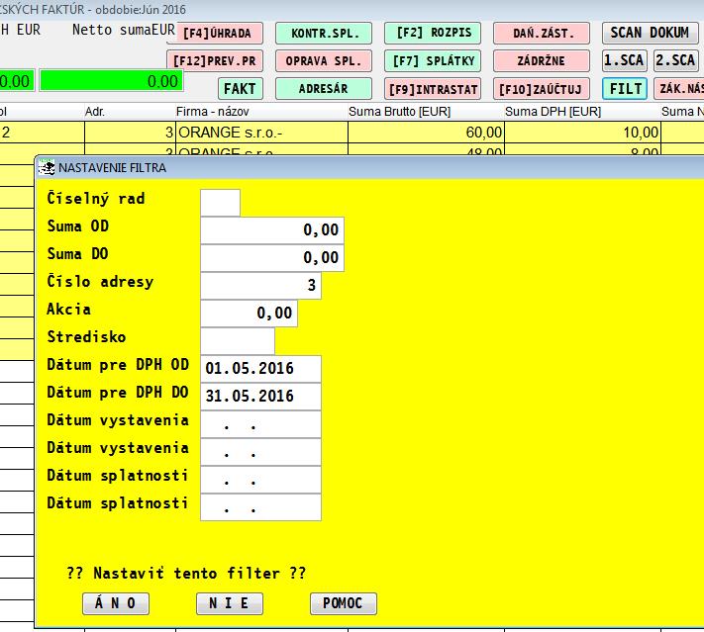Click first Dátum vystavenia field
Image resolution: width=704 pixels, height=632 pixels.
pos(260,424)
